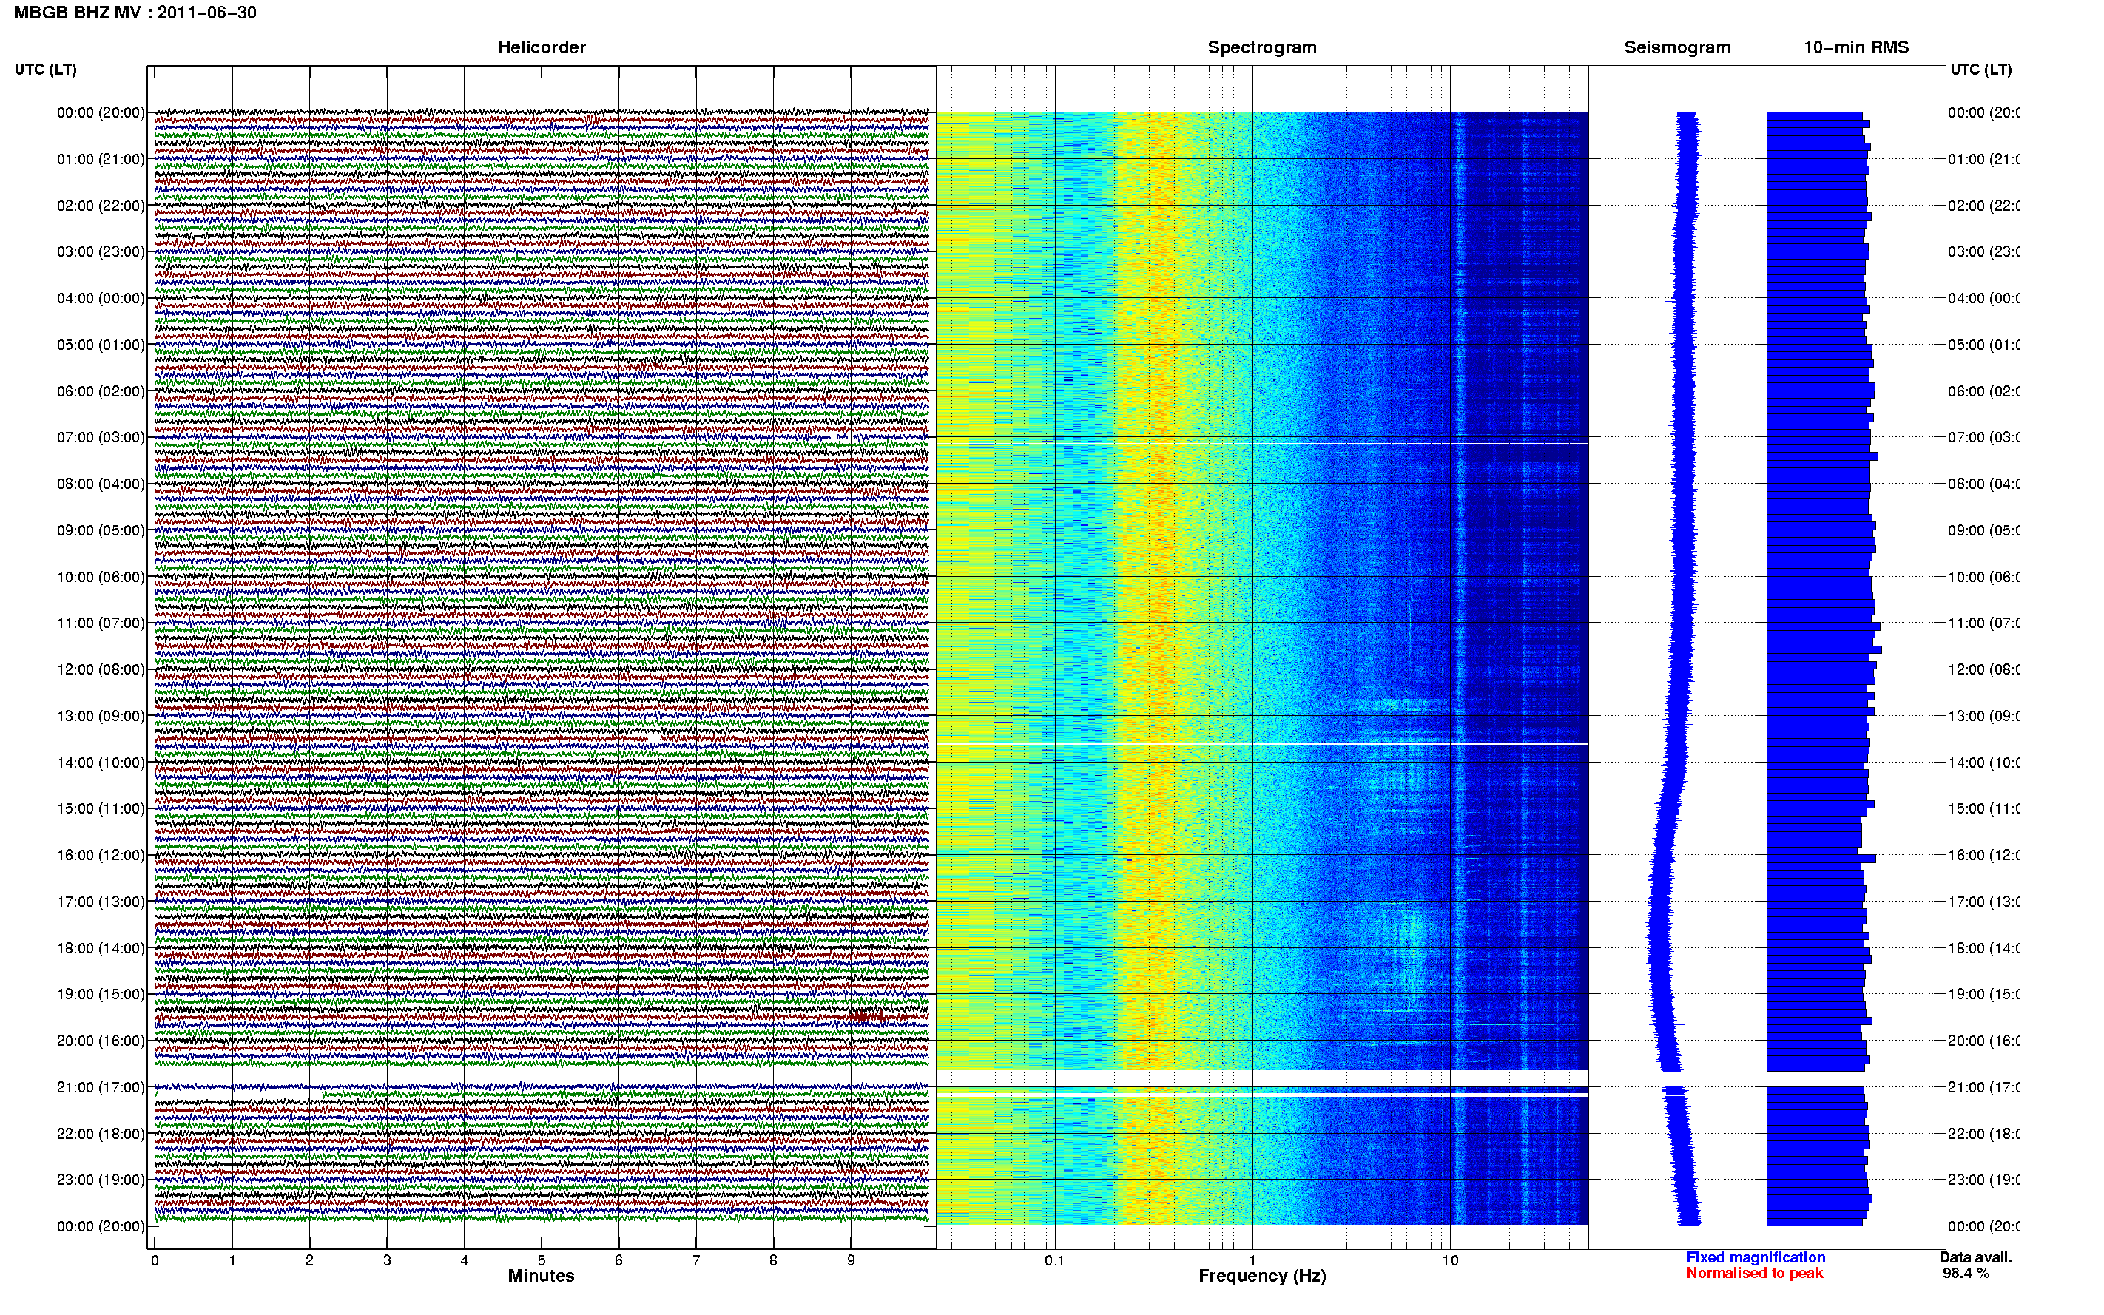This screenshot has height=1315, width=2104.
Task: Click the dark red burst on the 19:00 helicorder trace
Action: point(867,1015)
